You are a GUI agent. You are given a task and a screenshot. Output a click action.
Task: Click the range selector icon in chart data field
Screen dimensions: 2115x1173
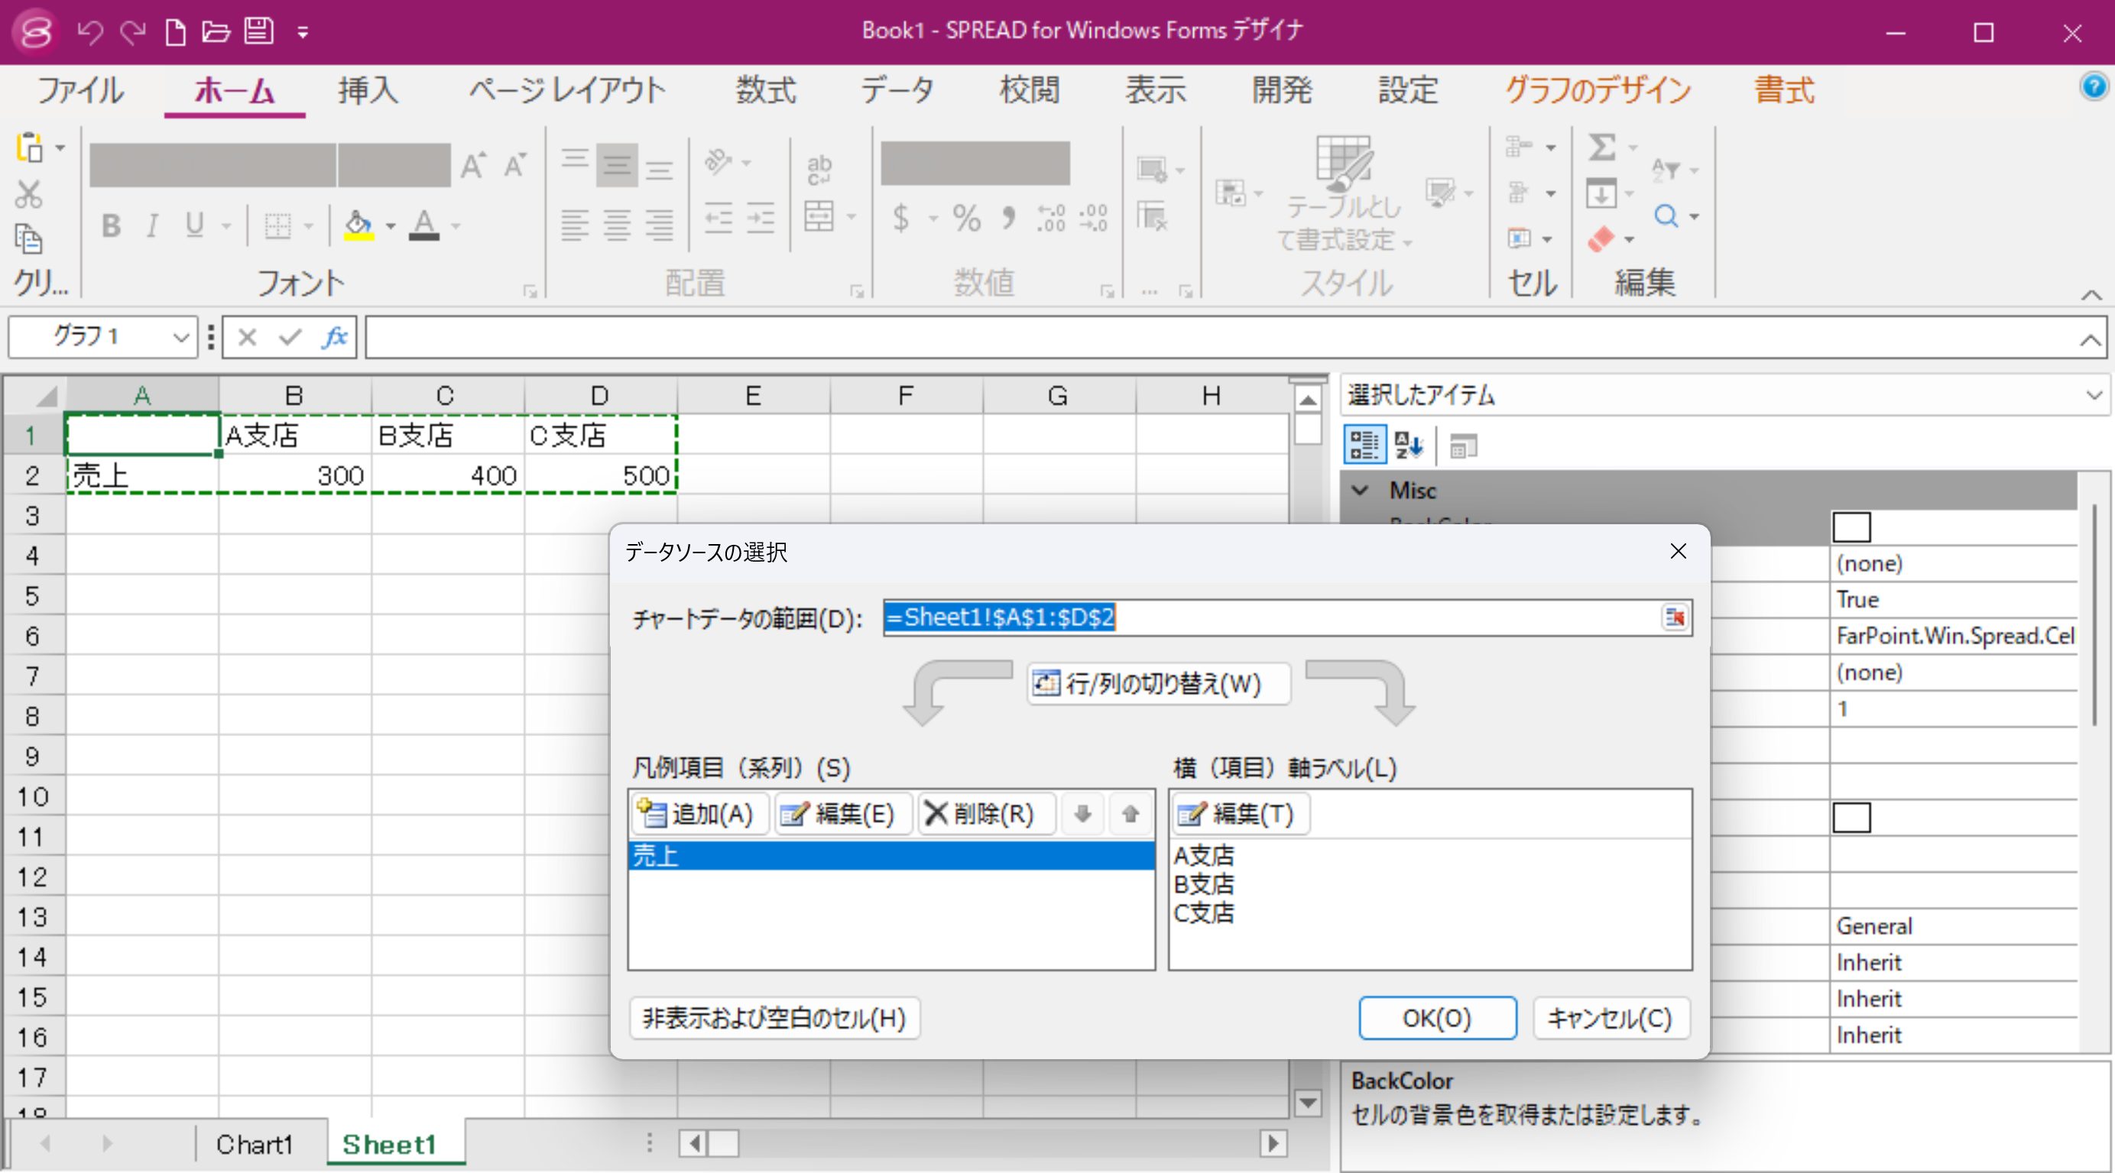1674,617
